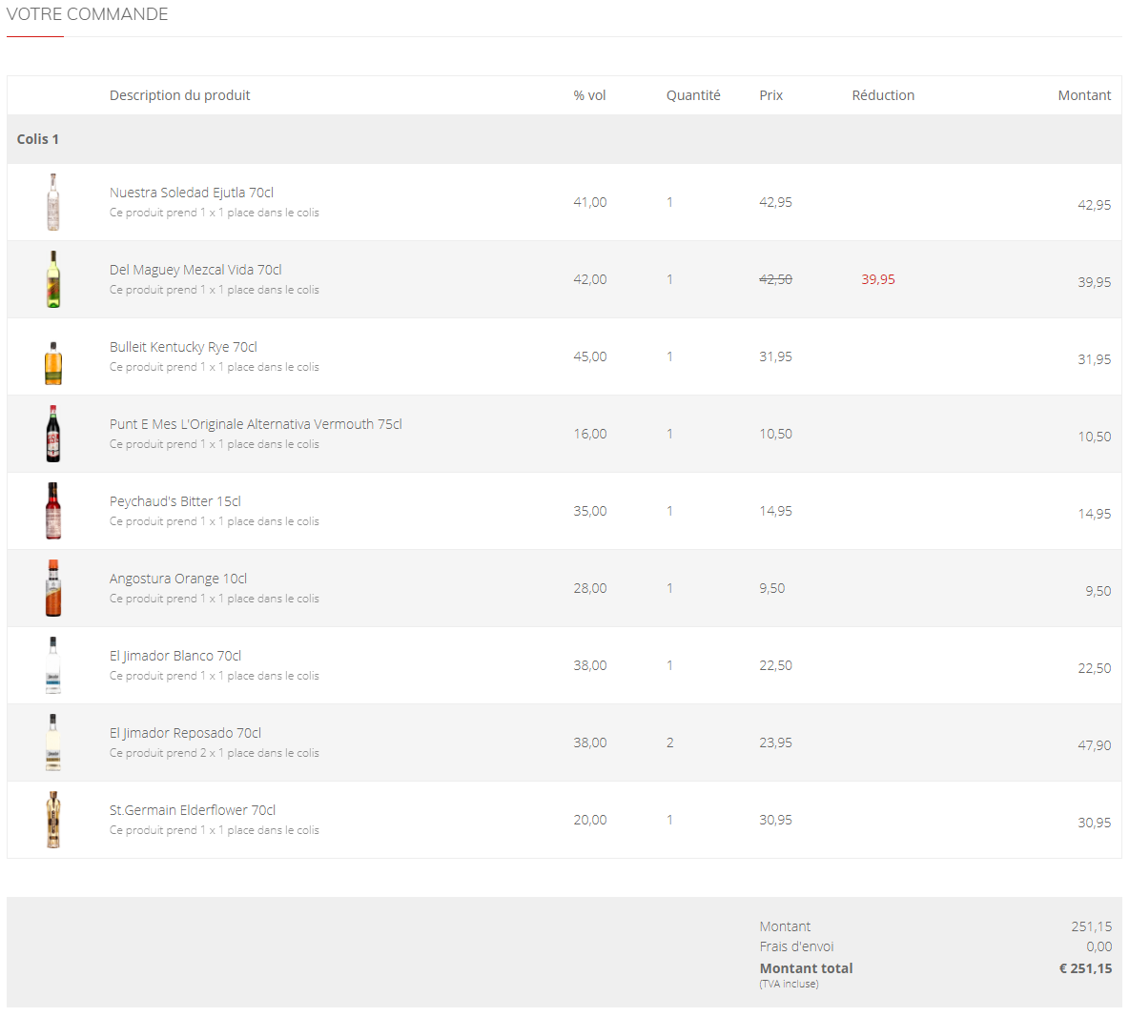
Task: Click Punt E Mes L'Originale Alternativa Vermouth name
Action: coord(256,424)
